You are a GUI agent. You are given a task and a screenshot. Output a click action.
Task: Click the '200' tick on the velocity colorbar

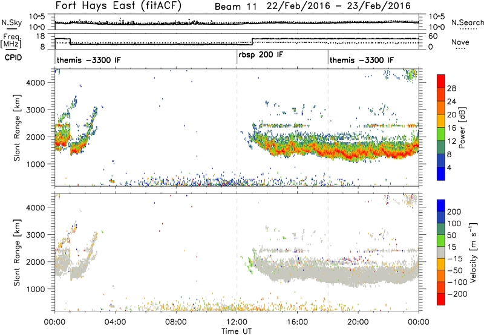coord(454,212)
